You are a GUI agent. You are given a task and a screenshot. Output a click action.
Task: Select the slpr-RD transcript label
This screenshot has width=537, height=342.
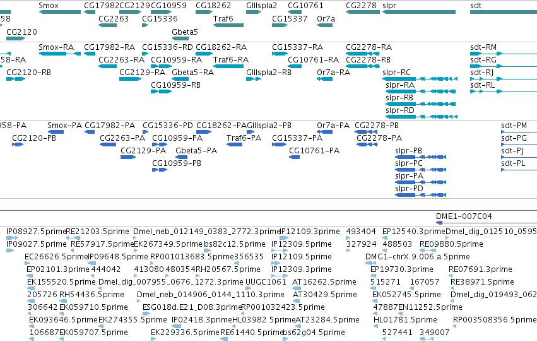(400, 110)
